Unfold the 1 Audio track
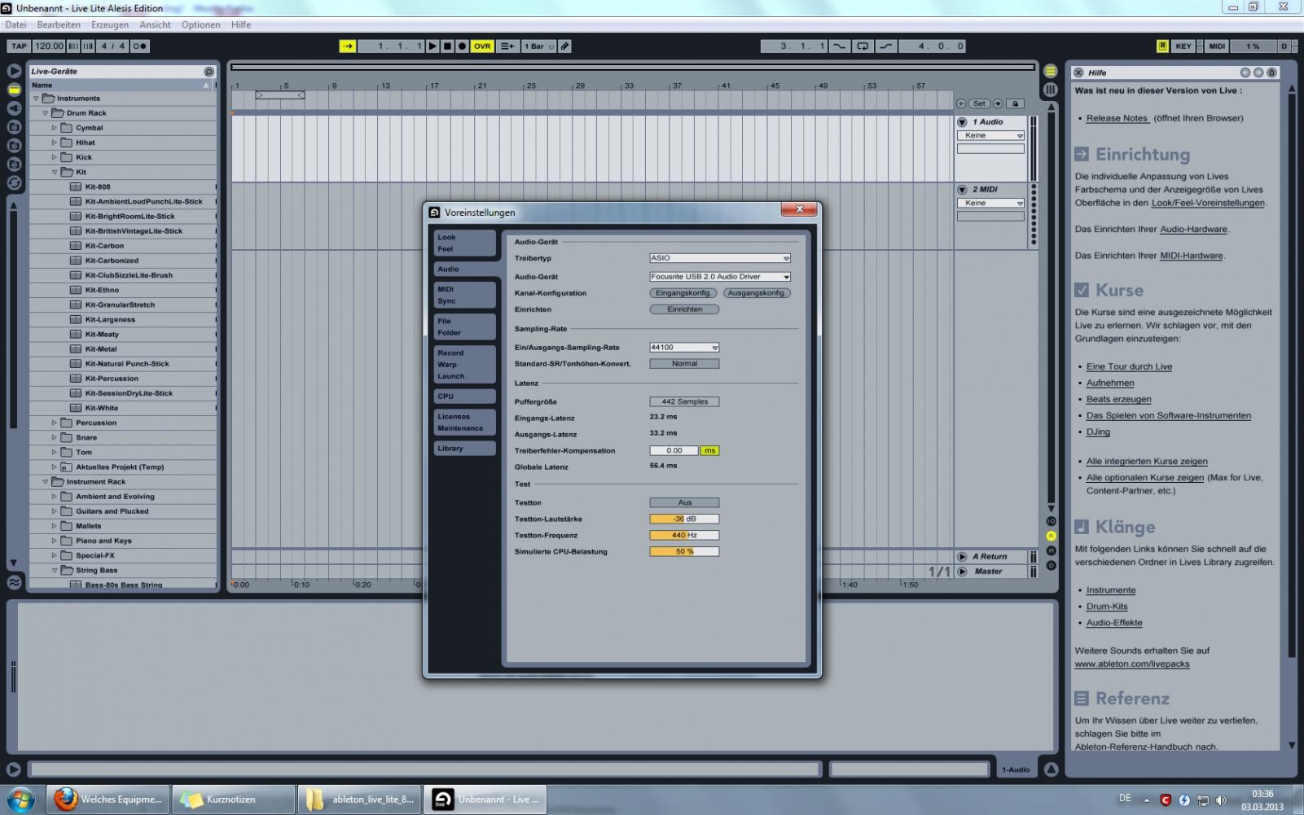This screenshot has height=815, width=1304. [x=962, y=122]
